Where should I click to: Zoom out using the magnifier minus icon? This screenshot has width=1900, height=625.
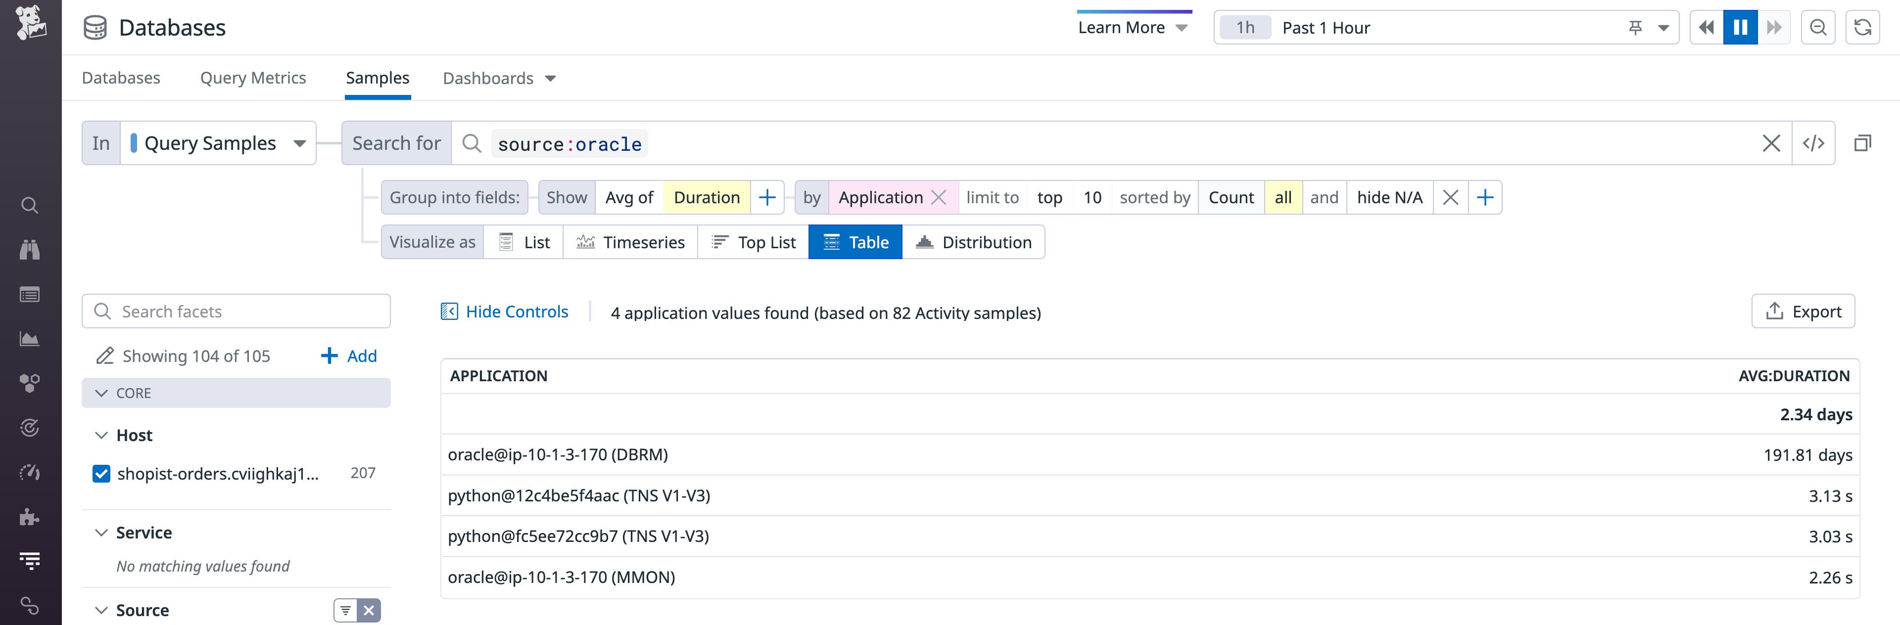click(1818, 27)
